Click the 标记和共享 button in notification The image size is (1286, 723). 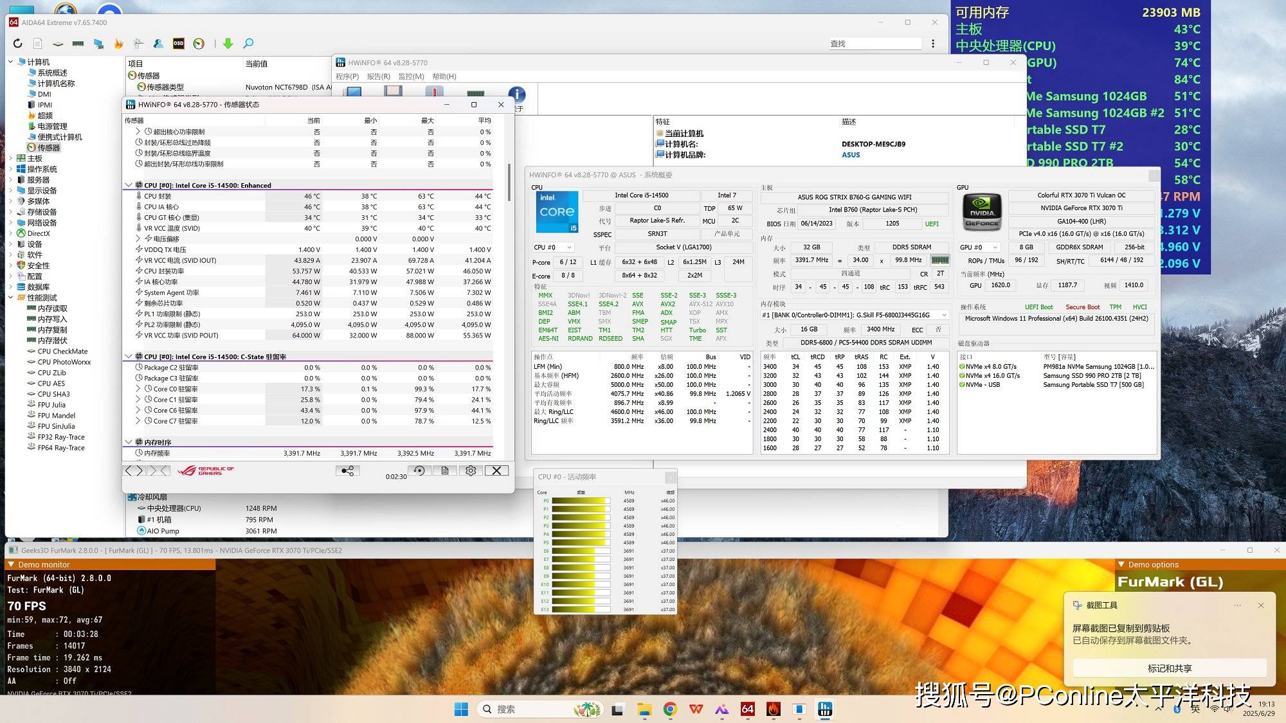(x=1169, y=668)
